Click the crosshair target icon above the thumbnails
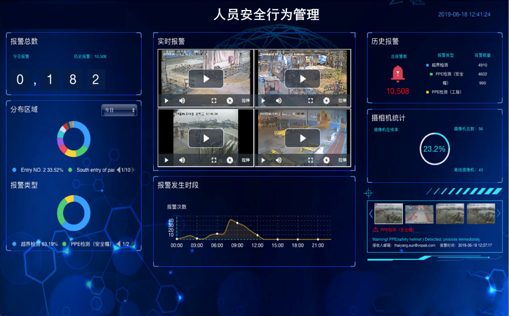 pos(369,192)
